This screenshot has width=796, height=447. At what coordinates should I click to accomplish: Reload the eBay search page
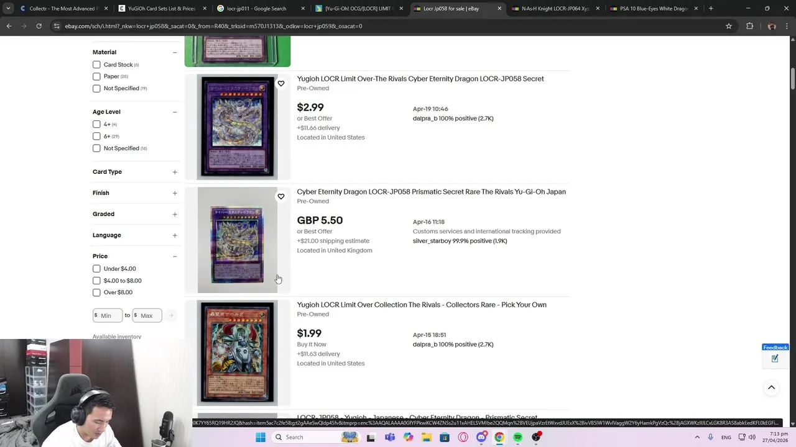[x=39, y=26]
